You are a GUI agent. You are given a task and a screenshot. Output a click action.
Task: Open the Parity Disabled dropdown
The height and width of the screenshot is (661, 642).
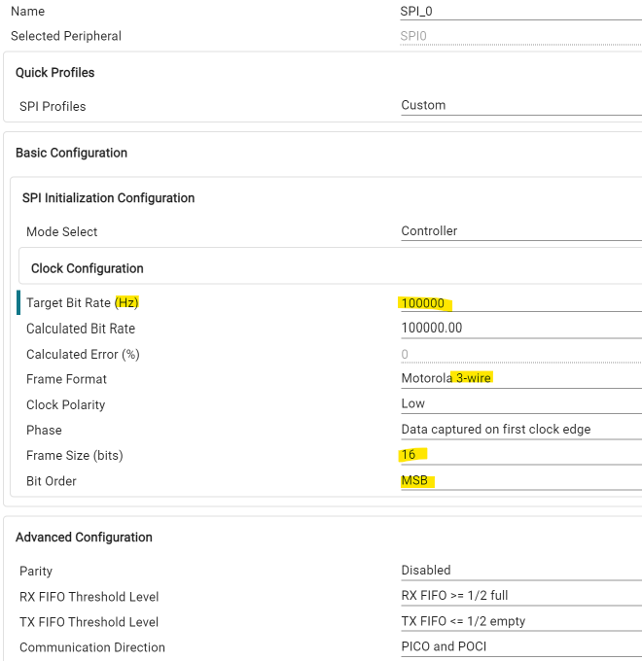[521, 571]
